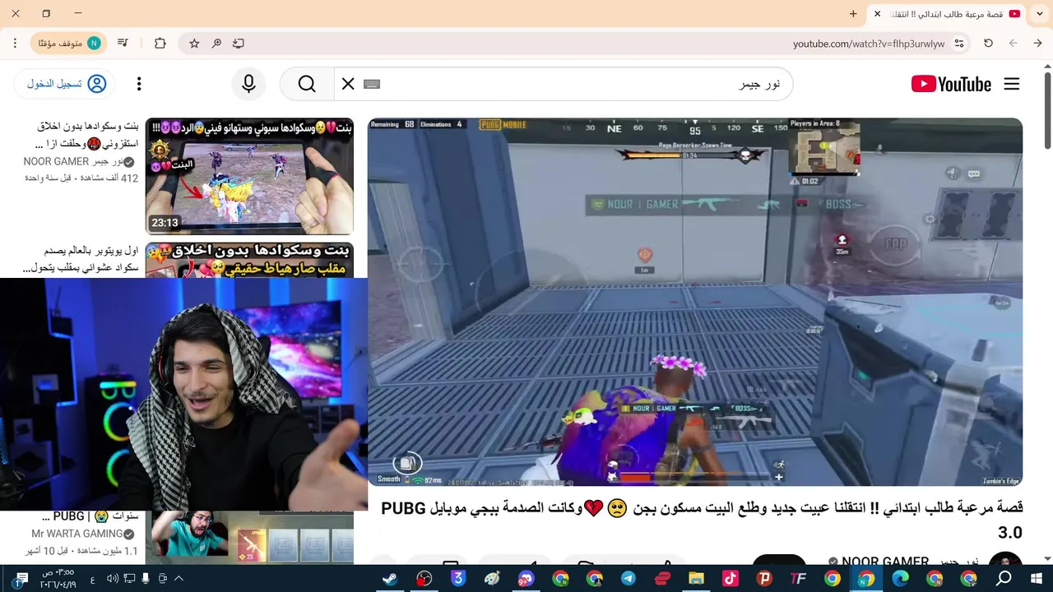Run search with the magnifier button
The height and width of the screenshot is (592, 1053).
pos(307,84)
